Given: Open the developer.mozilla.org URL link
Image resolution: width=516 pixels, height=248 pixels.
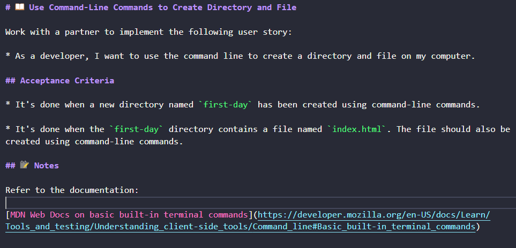Looking at the screenshot, I should coord(374,215).
